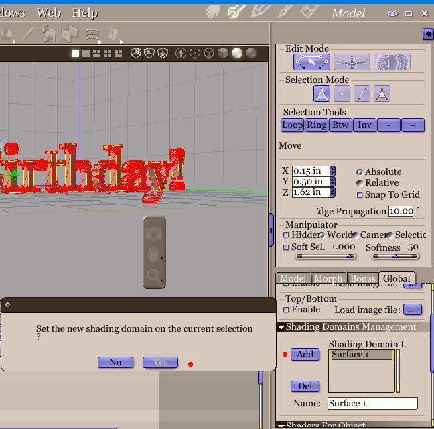This screenshot has height=429, width=434.
Task: Open the Web menu
Action: pyautogui.click(x=48, y=13)
